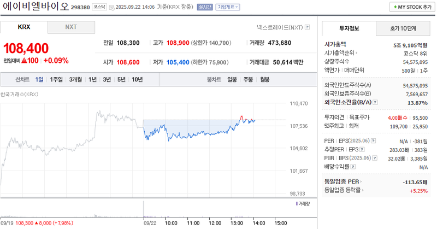This screenshot has width=437, height=229.
Task: Click the 투자의견 label
Action: (334, 118)
